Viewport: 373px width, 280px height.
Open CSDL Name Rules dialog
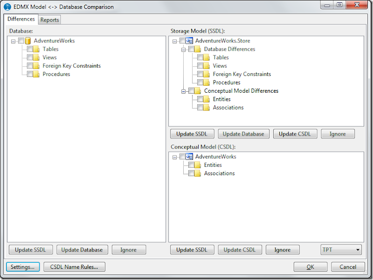[74, 267]
